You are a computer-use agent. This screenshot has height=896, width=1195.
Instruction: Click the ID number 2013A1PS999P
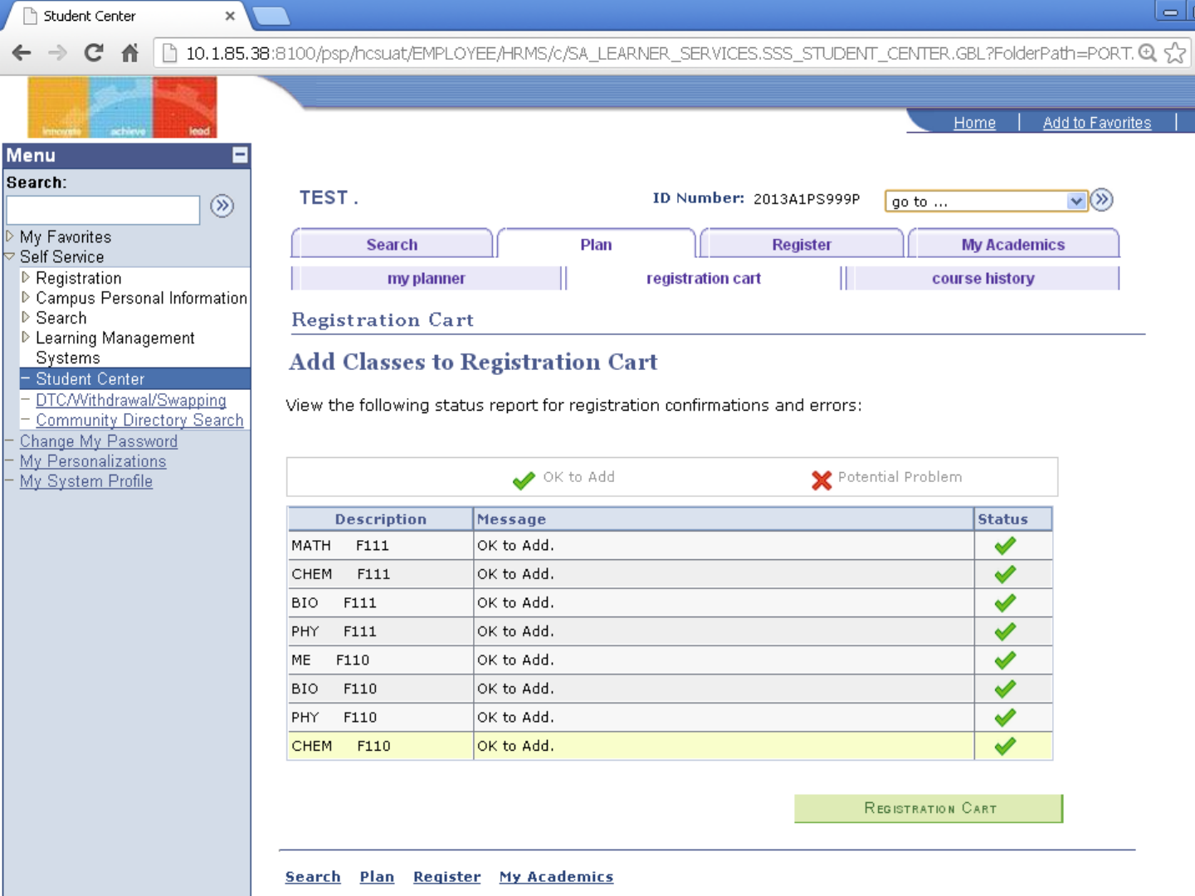[x=807, y=199]
